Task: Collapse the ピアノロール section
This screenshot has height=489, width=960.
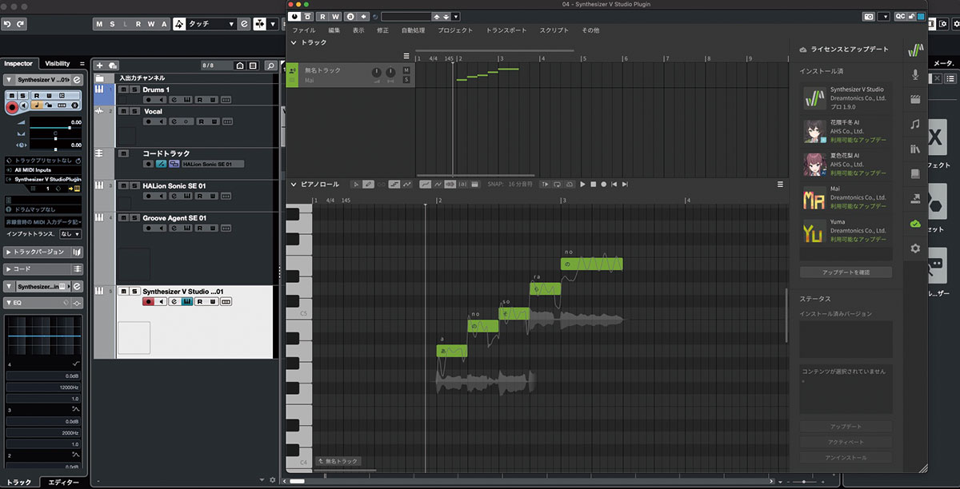Action: 294,185
